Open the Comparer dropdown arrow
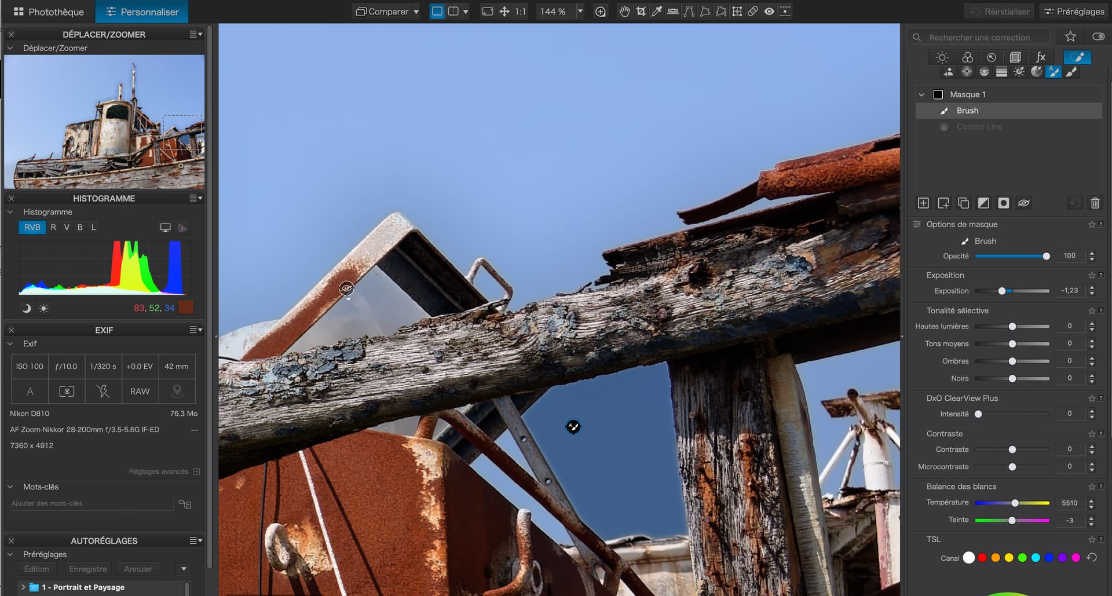 416,12
